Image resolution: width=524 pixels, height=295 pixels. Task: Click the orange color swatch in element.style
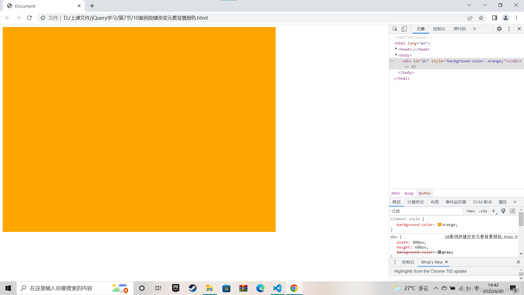click(439, 225)
